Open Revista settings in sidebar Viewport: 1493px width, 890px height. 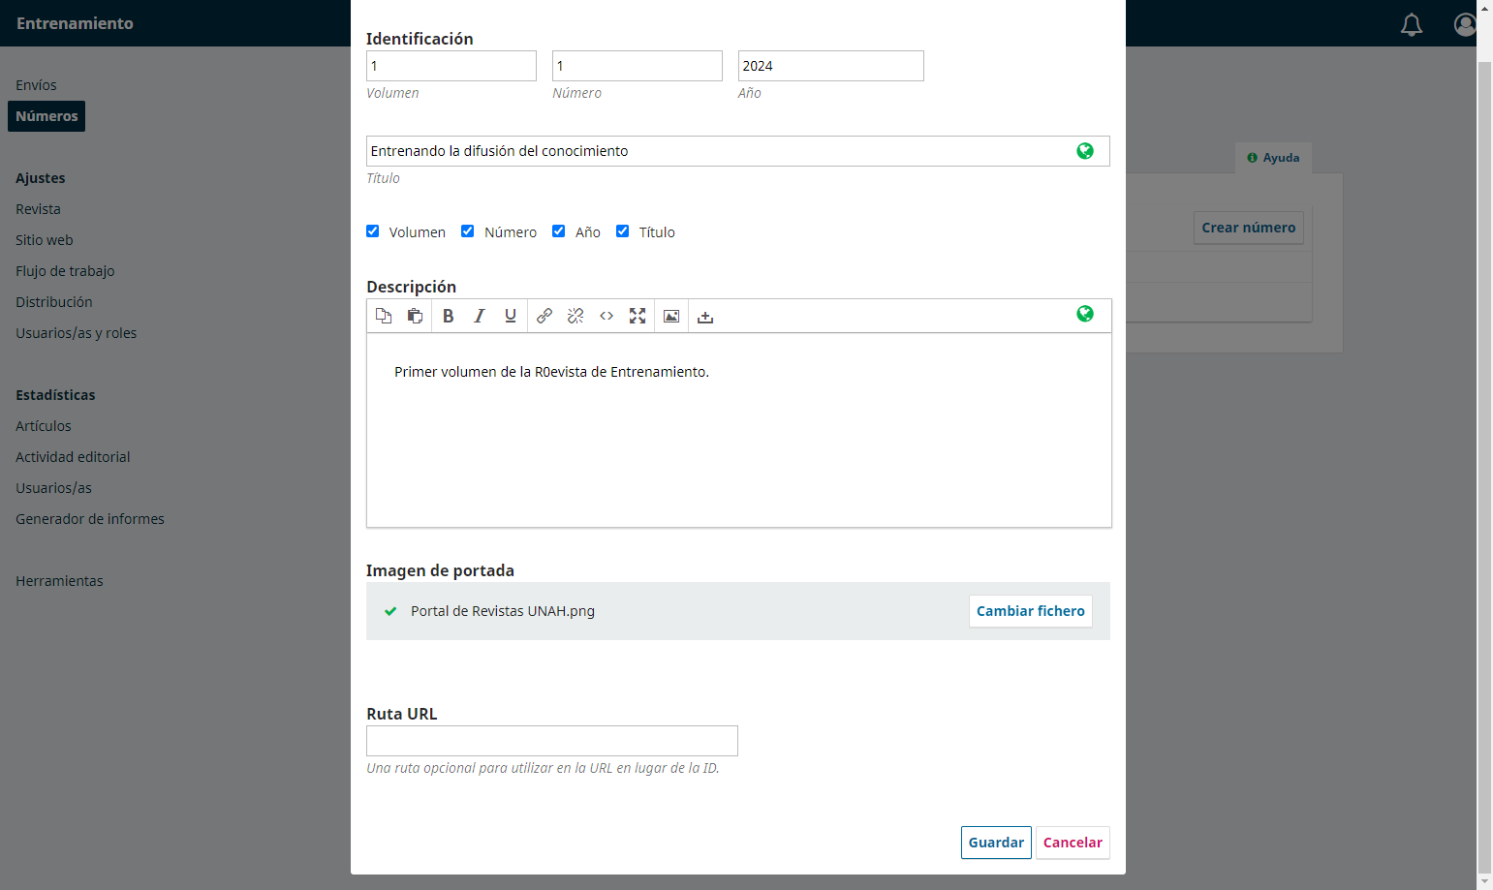pos(38,209)
